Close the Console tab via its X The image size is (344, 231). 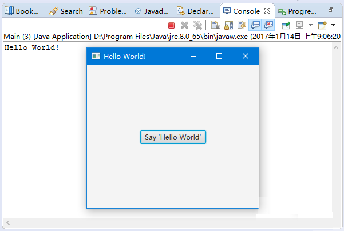[267, 11]
